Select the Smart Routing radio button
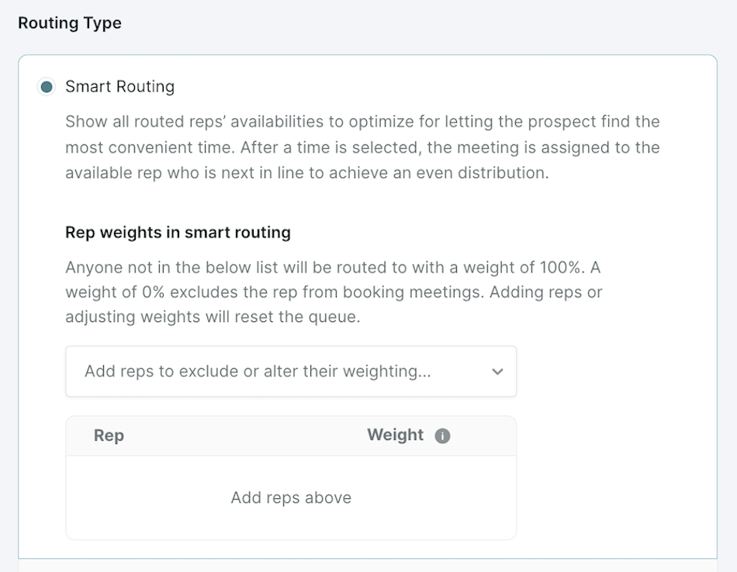This screenshot has height=572, width=737. point(47,87)
